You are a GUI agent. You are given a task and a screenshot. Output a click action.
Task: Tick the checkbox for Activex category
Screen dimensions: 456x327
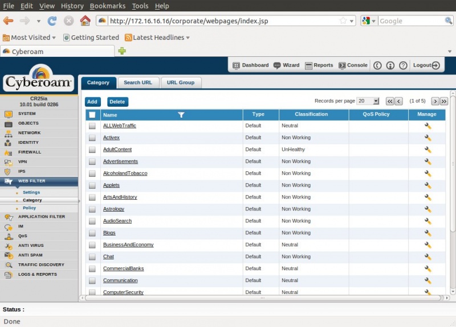(92, 138)
